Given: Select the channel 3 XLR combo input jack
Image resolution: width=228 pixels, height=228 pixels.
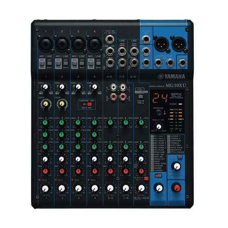Looking at the screenshot, I should click(78, 44).
